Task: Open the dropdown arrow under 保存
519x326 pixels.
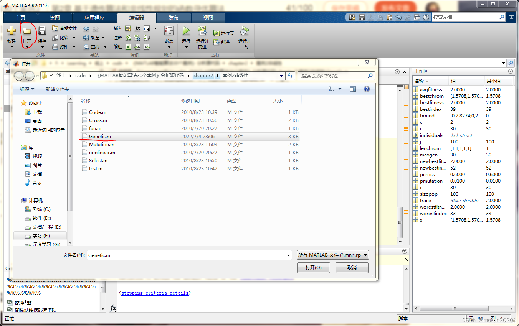Action: pos(42,47)
